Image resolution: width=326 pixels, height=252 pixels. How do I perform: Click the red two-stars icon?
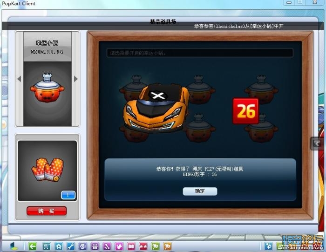pyautogui.click(x=143, y=246)
